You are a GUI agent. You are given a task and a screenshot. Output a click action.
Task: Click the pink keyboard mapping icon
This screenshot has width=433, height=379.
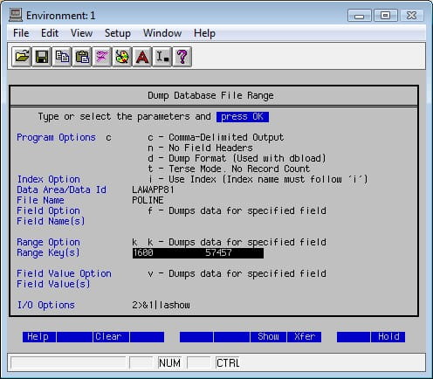pyautogui.click(x=102, y=57)
